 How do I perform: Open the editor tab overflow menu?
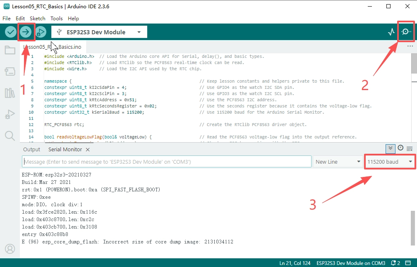(x=410, y=46)
